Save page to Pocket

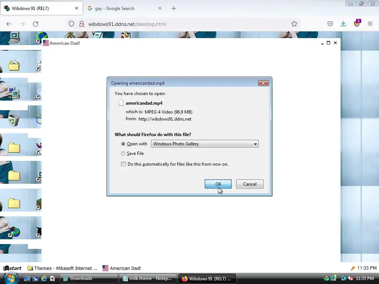tap(330, 24)
